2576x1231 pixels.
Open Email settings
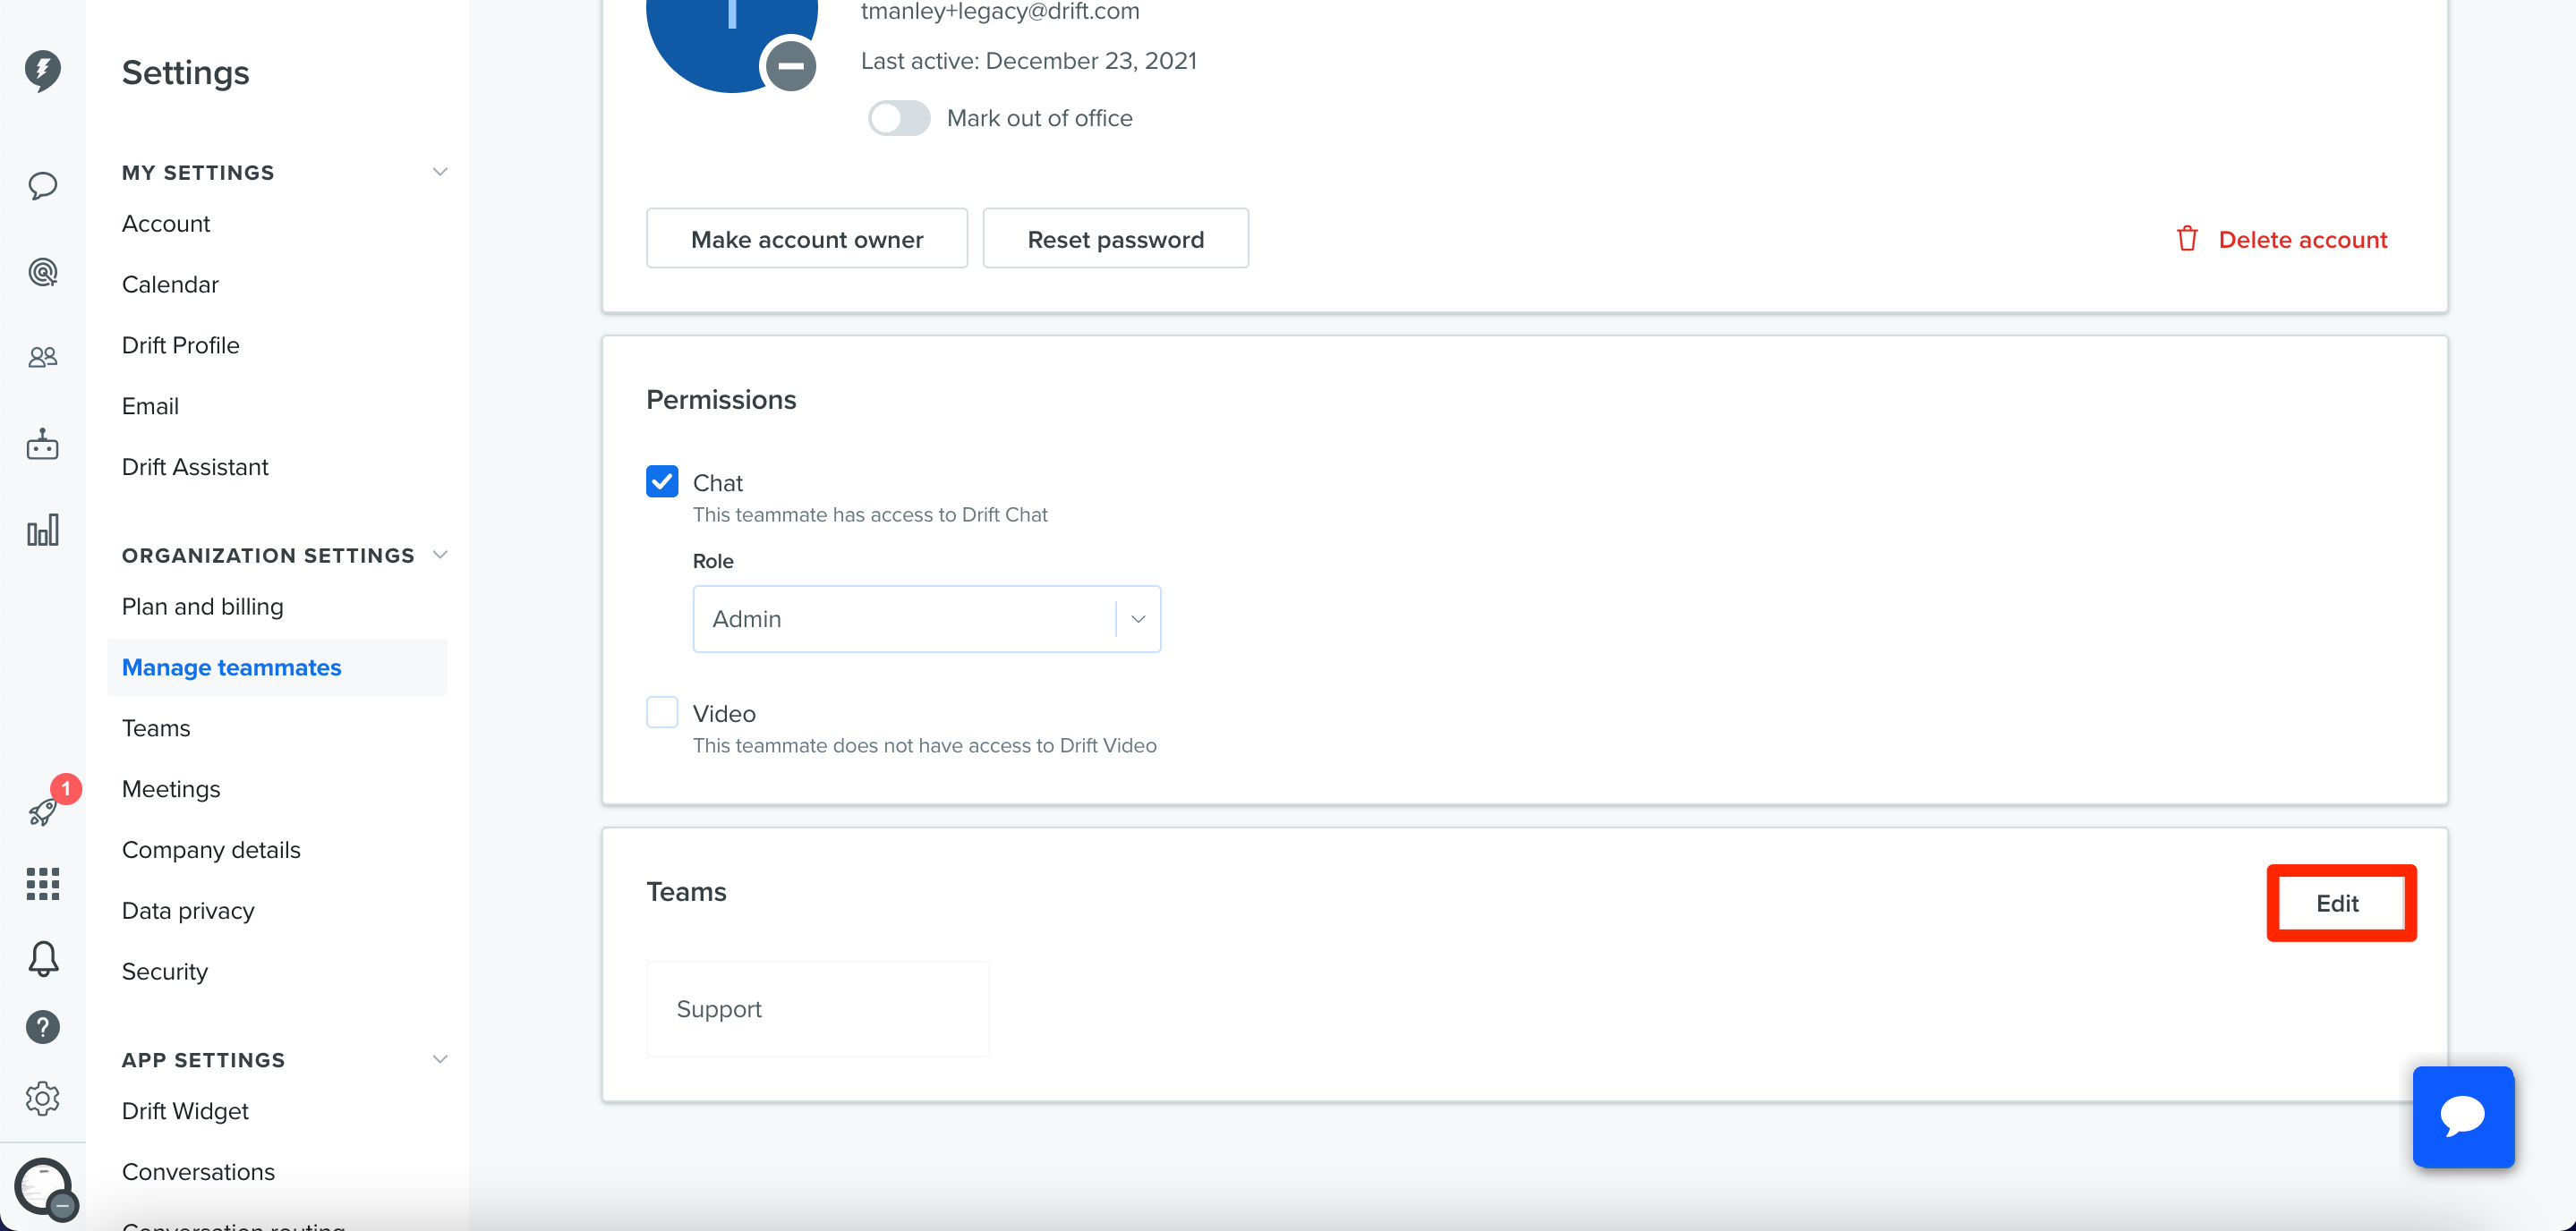tap(150, 407)
